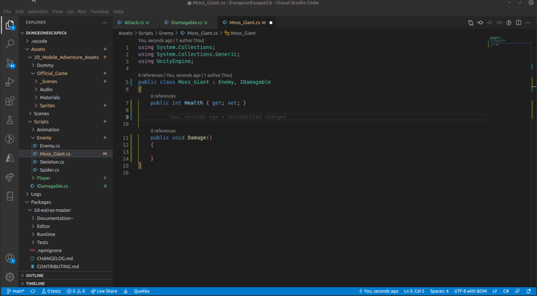Collapse the DUNGEONESCAPEC6 root folder

tap(46, 33)
